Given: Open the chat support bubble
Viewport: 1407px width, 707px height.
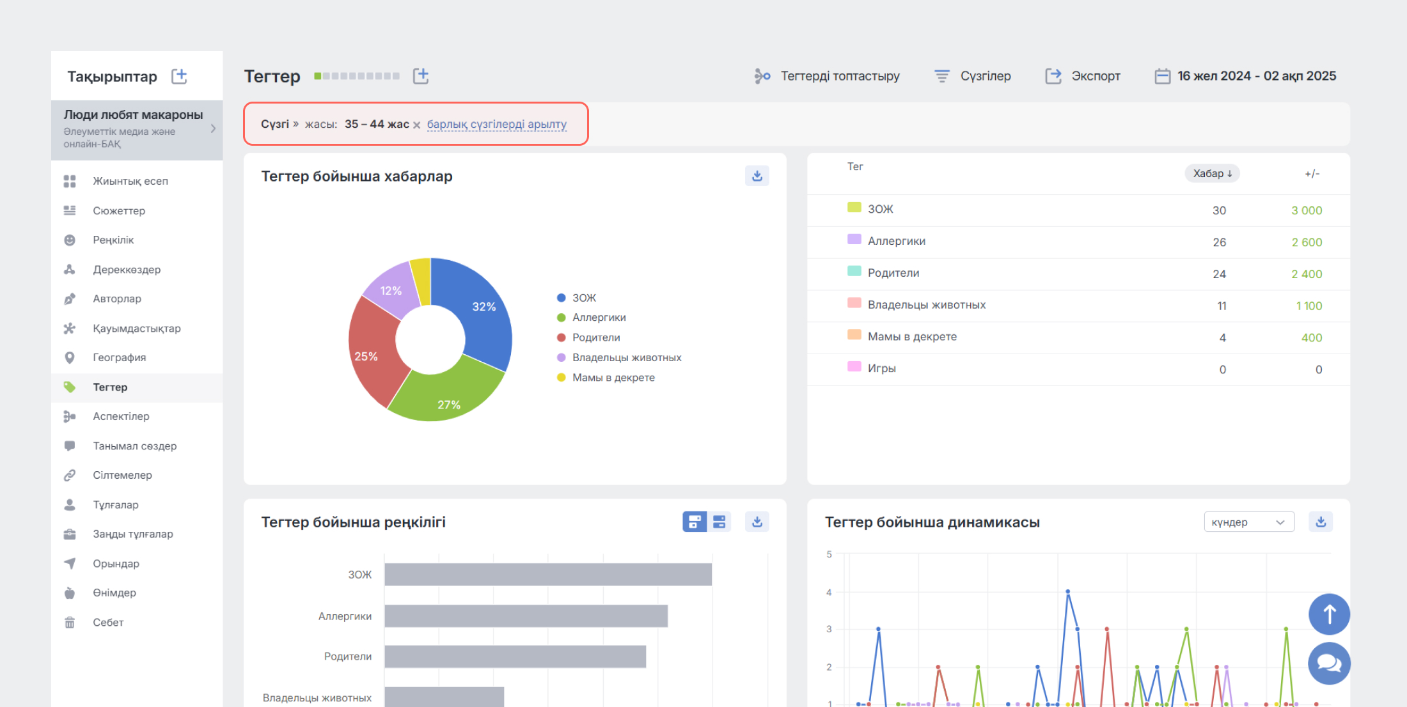Looking at the screenshot, I should click(1329, 664).
